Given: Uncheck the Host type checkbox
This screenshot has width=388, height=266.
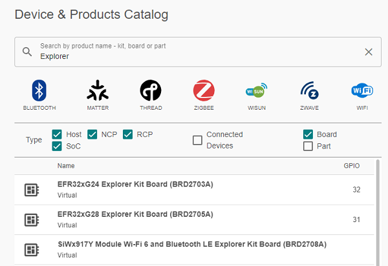Looking at the screenshot, I should coord(57,134).
